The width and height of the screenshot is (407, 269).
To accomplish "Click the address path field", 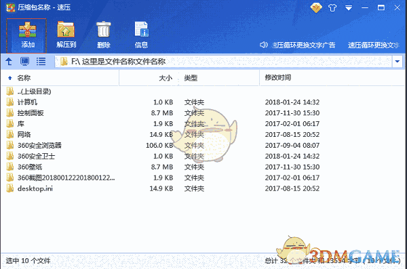I will point(223,62).
